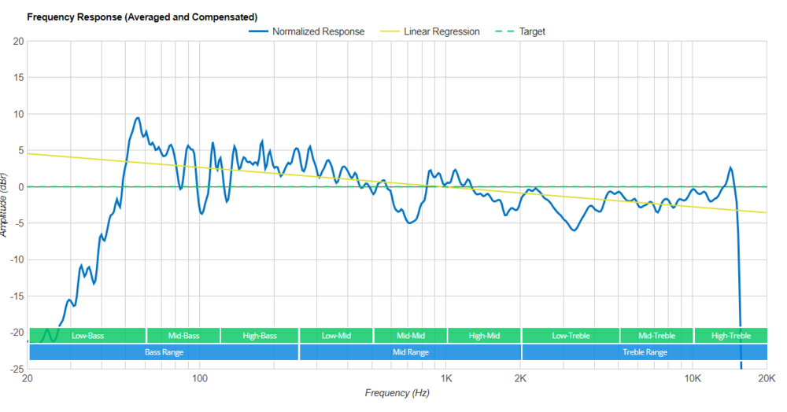Select the Low-Bass band label

click(87, 336)
